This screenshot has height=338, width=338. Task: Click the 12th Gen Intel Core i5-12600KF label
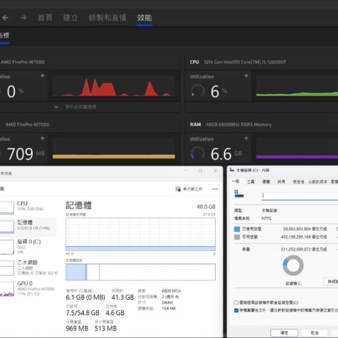coord(245,62)
